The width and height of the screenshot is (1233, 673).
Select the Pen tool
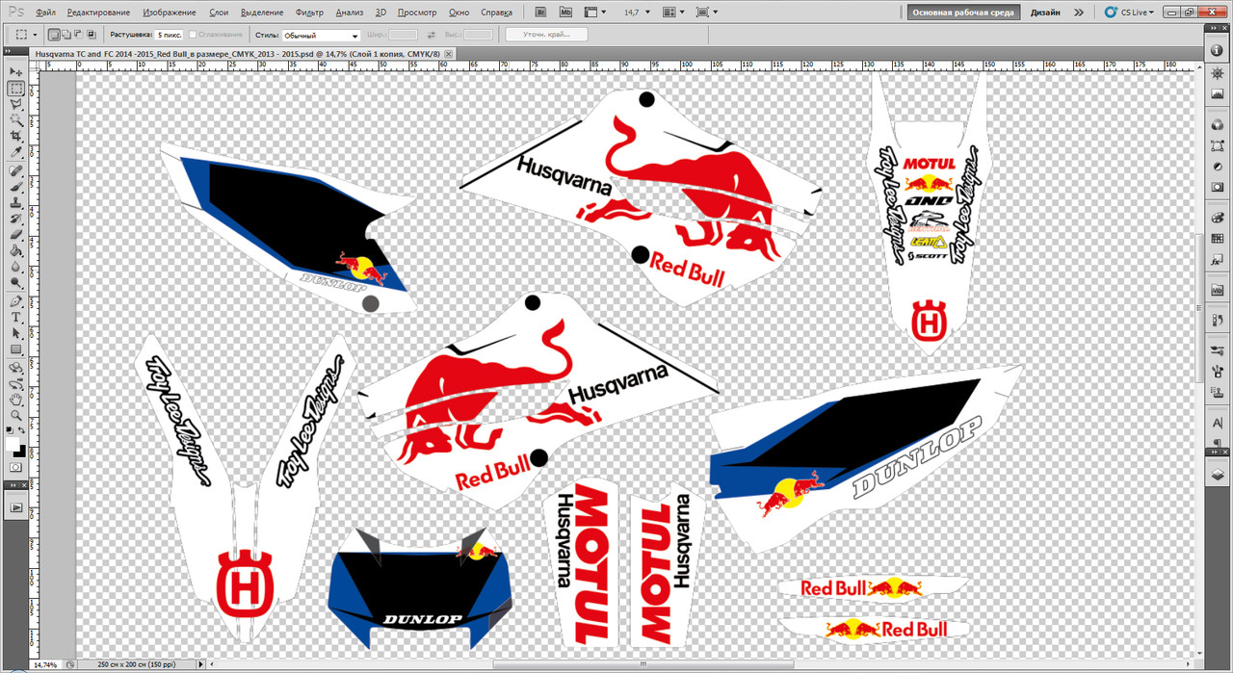[16, 301]
